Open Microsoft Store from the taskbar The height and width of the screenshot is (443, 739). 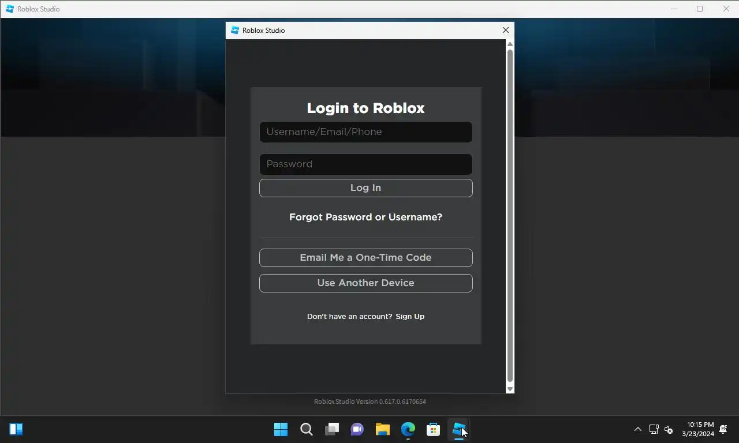434,430
